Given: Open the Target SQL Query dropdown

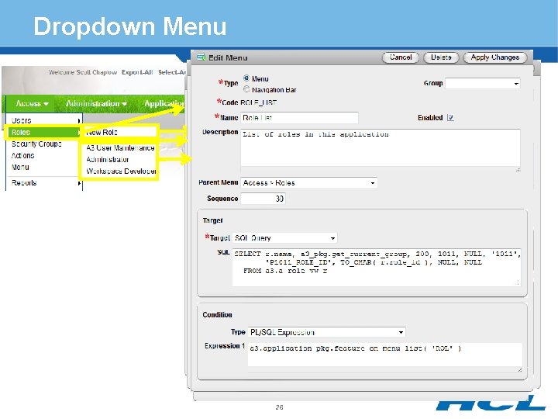Looking at the screenshot, I should point(284,237).
